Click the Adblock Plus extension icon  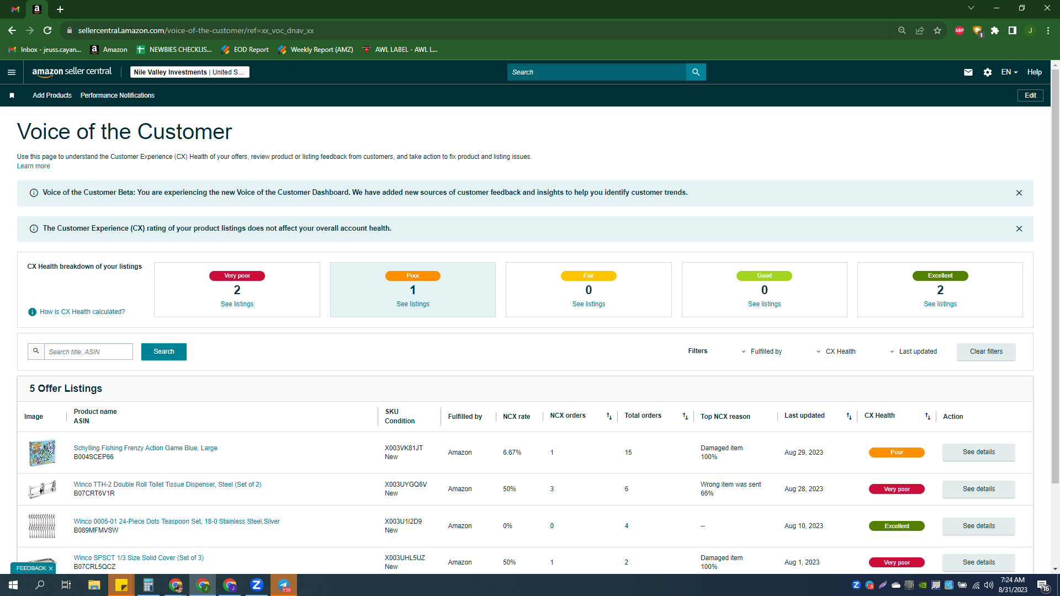(x=960, y=30)
